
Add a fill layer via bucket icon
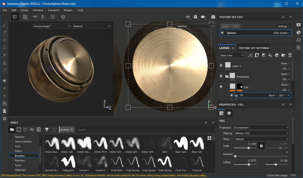[270, 55]
